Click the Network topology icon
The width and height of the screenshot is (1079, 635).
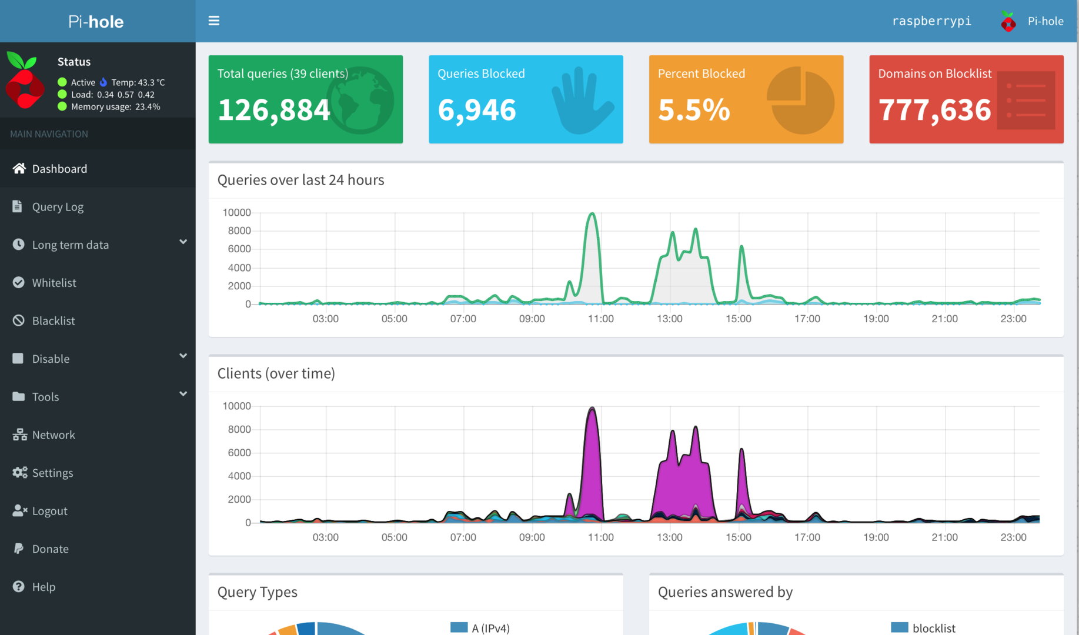[19, 435]
